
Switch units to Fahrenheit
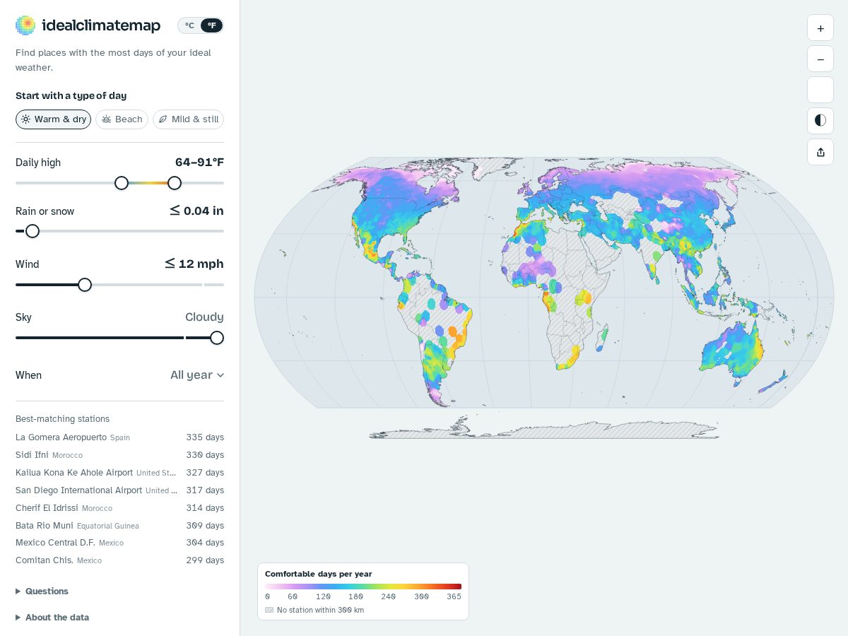(212, 25)
